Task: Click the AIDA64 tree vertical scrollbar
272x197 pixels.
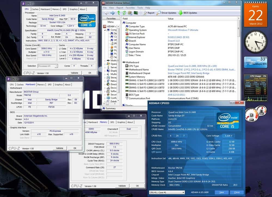Action: pyautogui.click(x=118, y=63)
